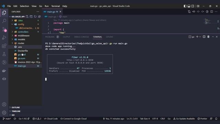Create a new folder in GO_SALES_API
The image size is (220, 124).
tap(31, 17)
